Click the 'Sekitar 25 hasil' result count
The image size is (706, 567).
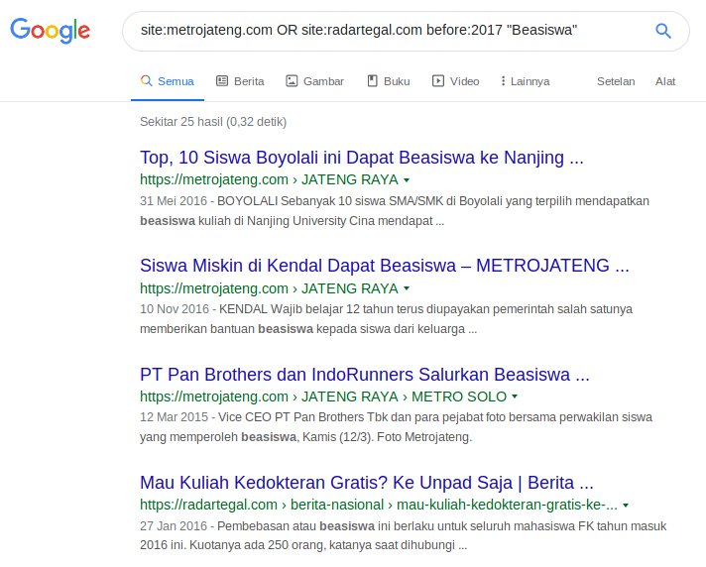tap(213, 122)
